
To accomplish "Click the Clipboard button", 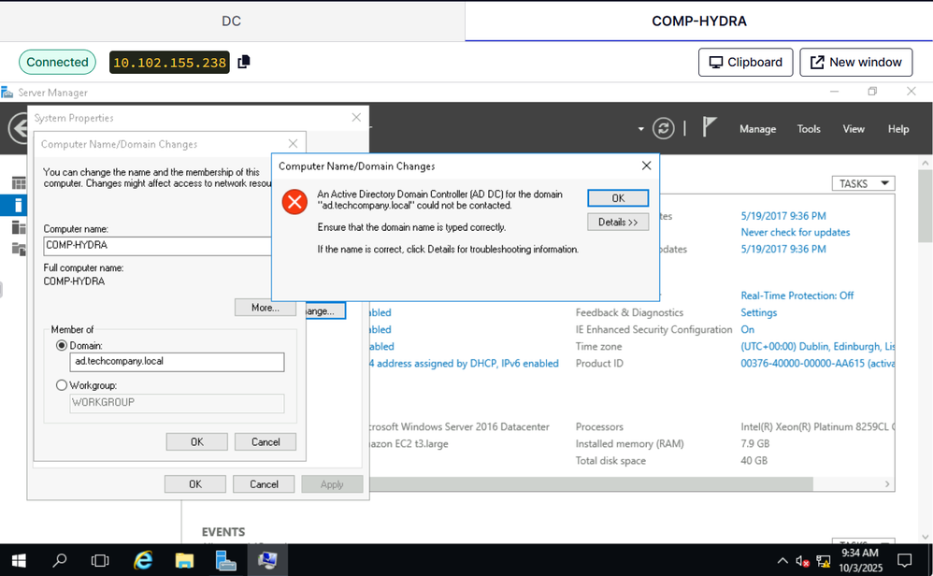I will (x=745, y=62).
